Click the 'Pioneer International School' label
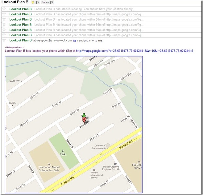The image size is (203, 195). (x=97, y=175)
